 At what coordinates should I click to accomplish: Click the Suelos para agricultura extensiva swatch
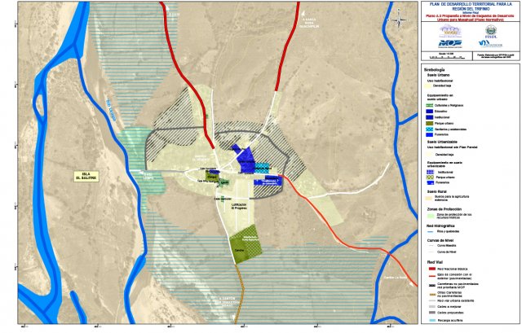[431, 197]
